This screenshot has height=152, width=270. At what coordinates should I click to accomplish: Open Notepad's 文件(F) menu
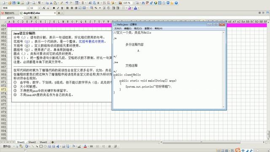[118, 28]
